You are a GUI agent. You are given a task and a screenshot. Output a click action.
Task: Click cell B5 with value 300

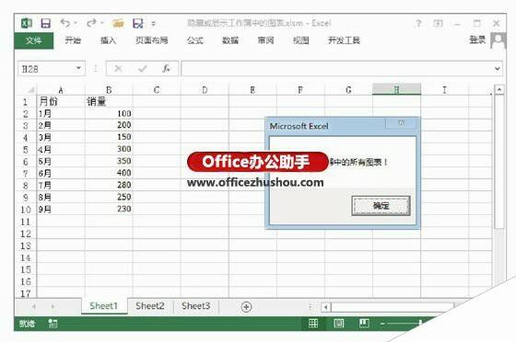tap(109, 149)
